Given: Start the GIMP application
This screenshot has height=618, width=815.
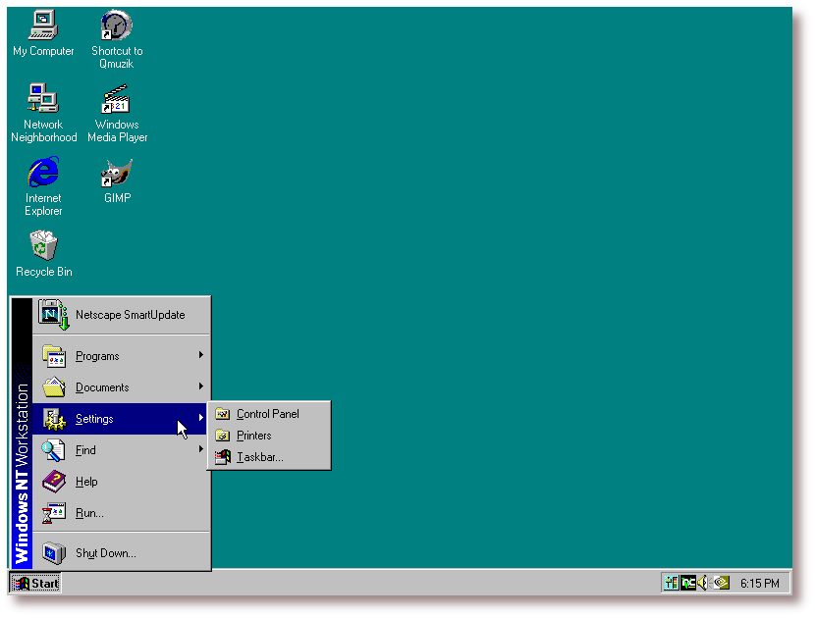Looking at the screenshot, I should click(115, 176).
